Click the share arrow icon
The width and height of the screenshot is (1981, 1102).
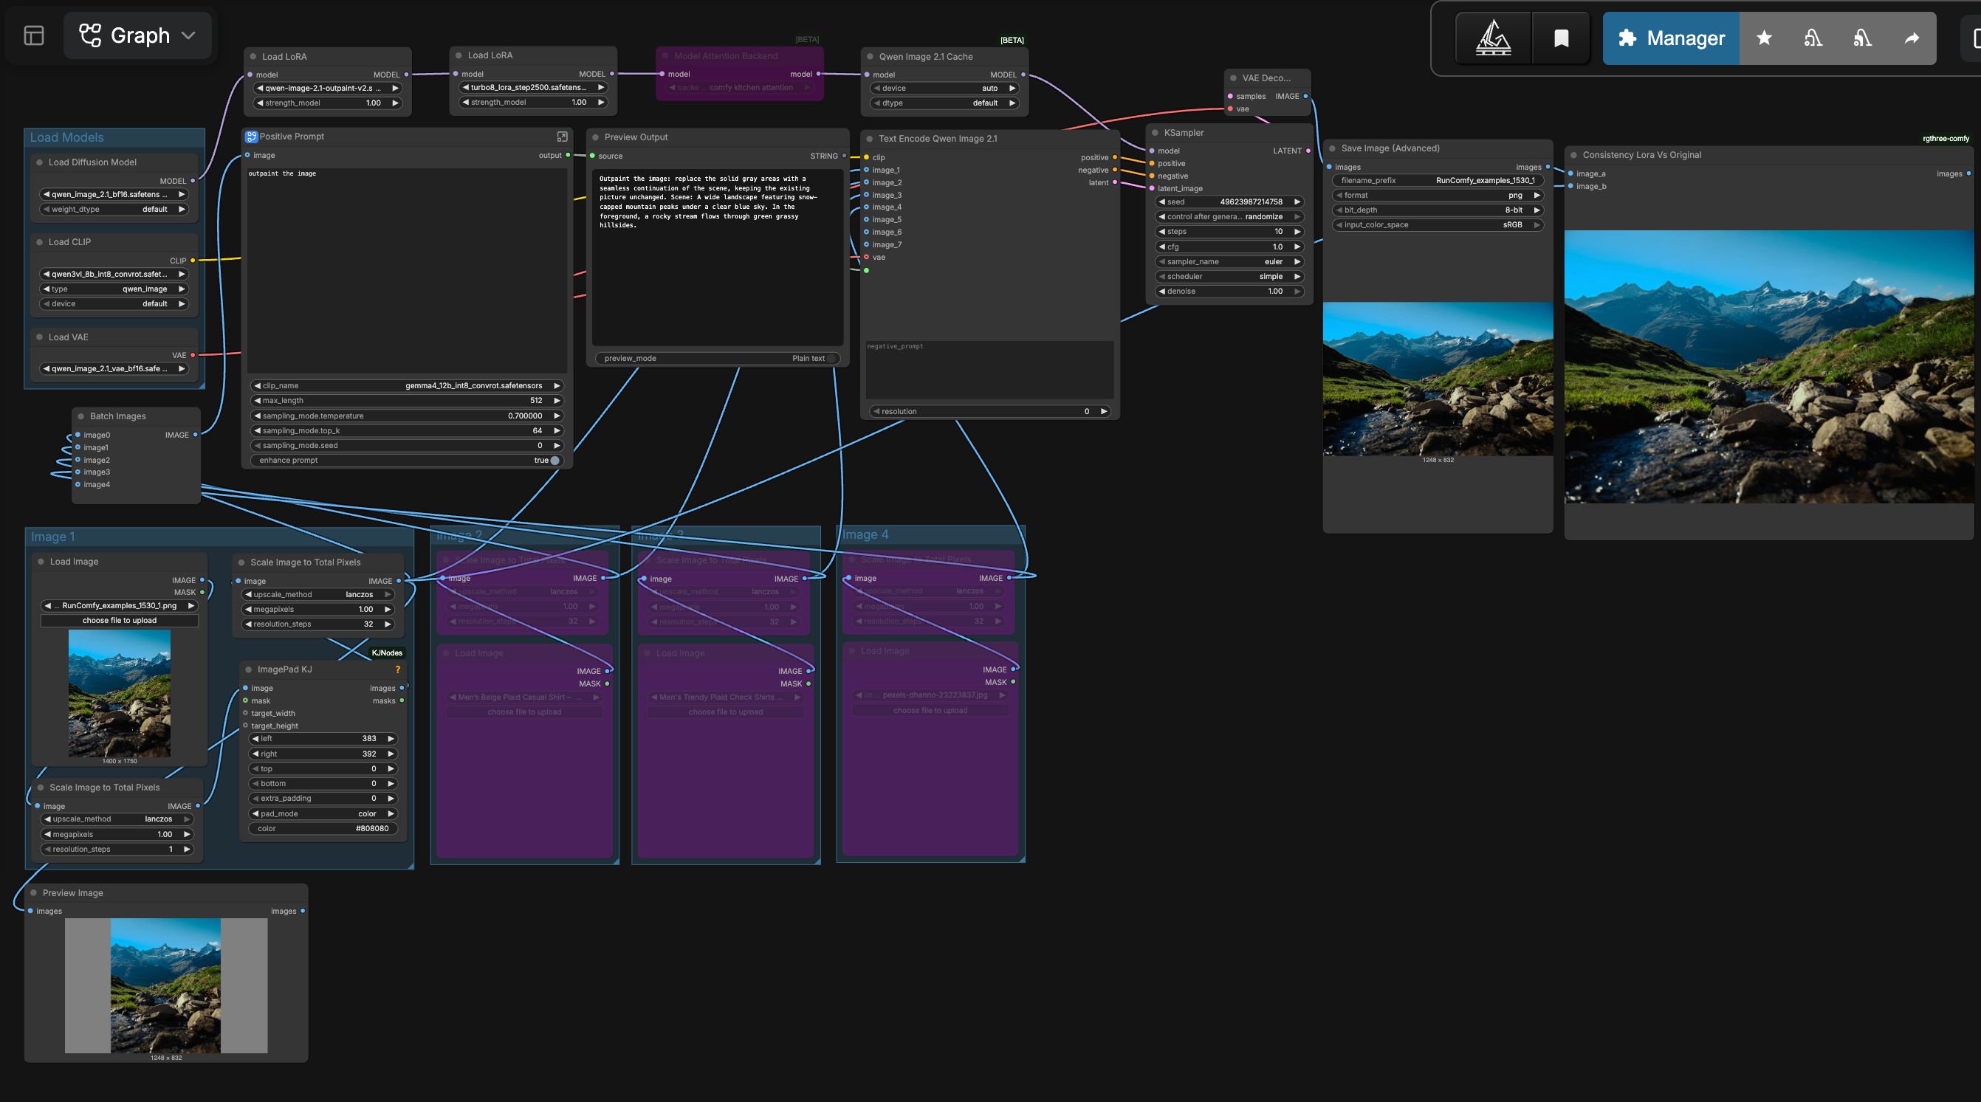1911,38
